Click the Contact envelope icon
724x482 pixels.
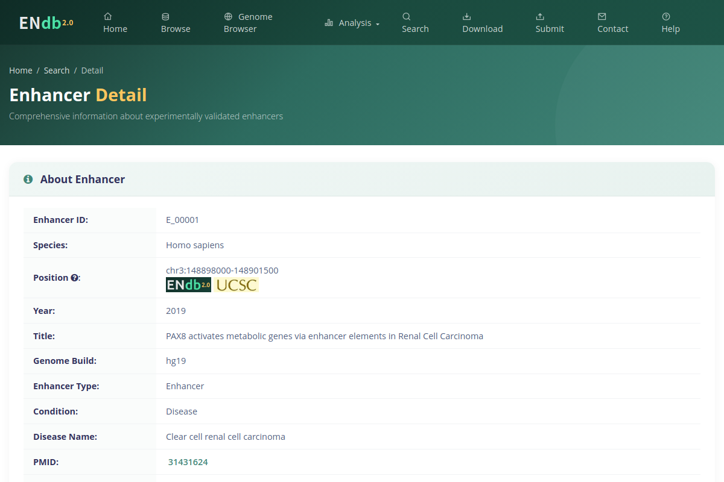[602, 16]
